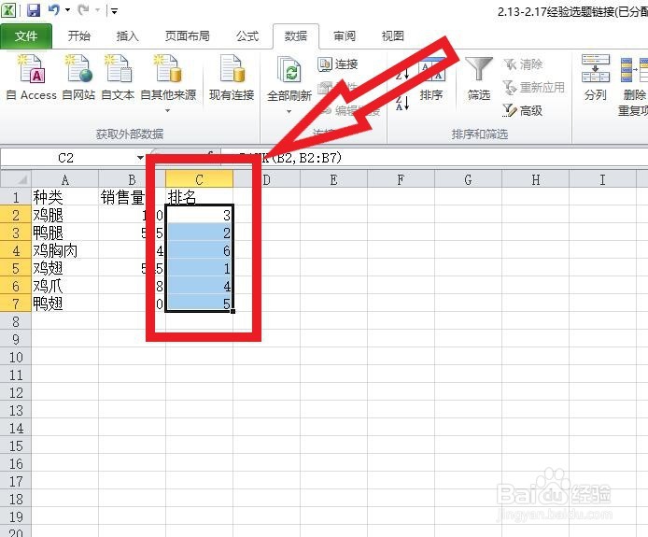Switch to the 审阅 tab
The width and height of the screenshot is (648, 537).
(x=345, y=36)
